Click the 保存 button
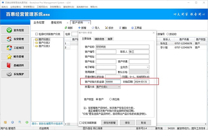This screenshot has width=208, height=130. 127,123
